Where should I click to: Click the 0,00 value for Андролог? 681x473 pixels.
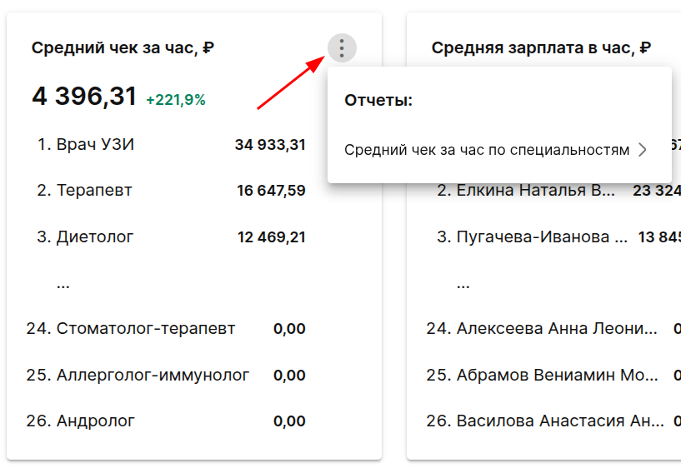click(x=289, y=421)
